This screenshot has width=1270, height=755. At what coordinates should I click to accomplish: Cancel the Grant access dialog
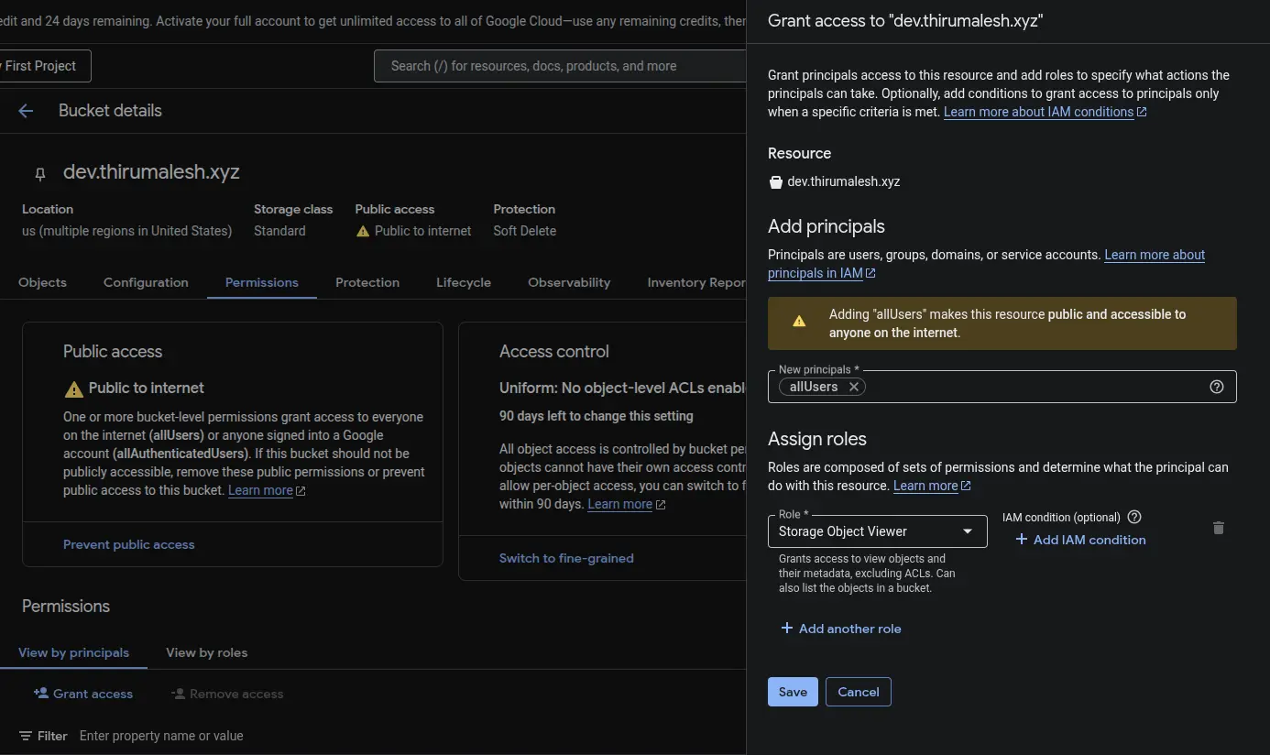point(858,692)
